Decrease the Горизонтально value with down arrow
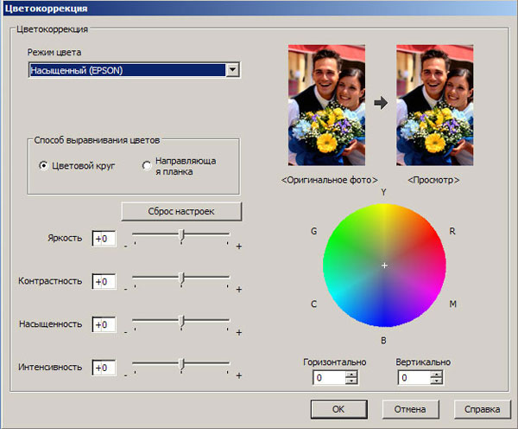 click(351, 381)
